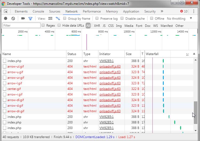
Task: Click the request list vertical scrollbar thumb
Action: [x=195, y=113]
